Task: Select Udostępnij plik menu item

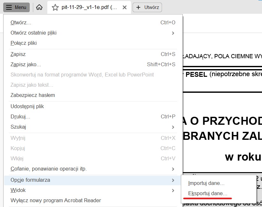Action: [27, 106]
